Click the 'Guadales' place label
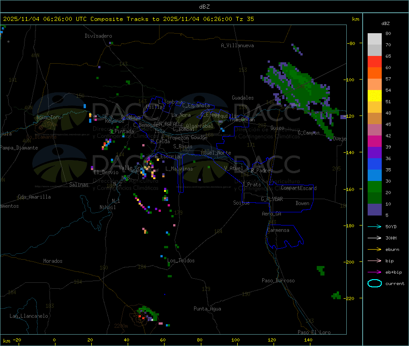The width and height of the screenshot is (409, 346). pyautogui.click(x=243, y=98)
